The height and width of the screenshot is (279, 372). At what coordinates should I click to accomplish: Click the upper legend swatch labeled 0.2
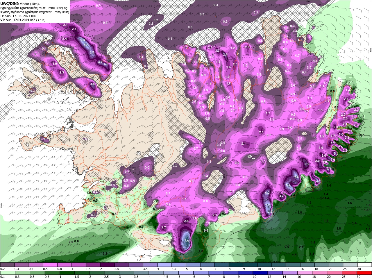(7, 265)
